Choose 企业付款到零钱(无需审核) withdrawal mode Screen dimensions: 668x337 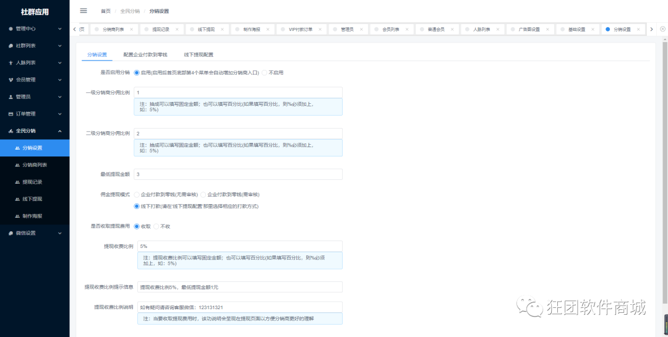(x=137, y=195)
